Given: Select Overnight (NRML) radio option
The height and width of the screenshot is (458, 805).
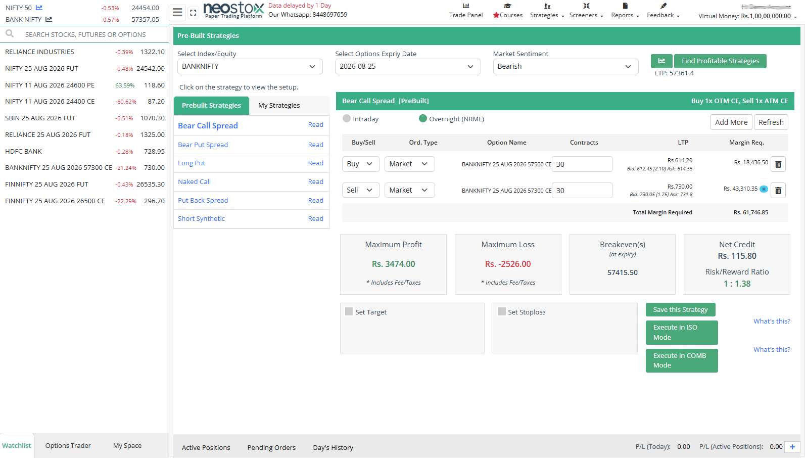Looking at the screenshot, I should [423, 118].
